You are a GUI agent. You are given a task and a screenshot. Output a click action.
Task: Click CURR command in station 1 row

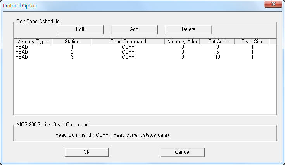pos(128,47)
